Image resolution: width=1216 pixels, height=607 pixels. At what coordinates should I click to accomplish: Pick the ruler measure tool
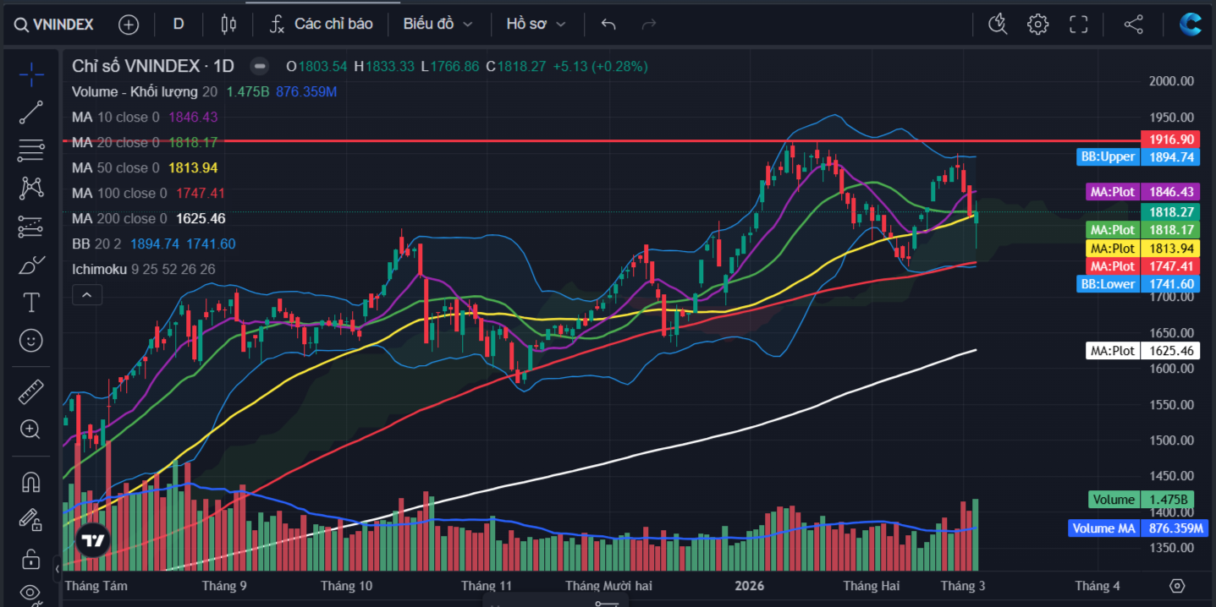click(x=31, y=391)
